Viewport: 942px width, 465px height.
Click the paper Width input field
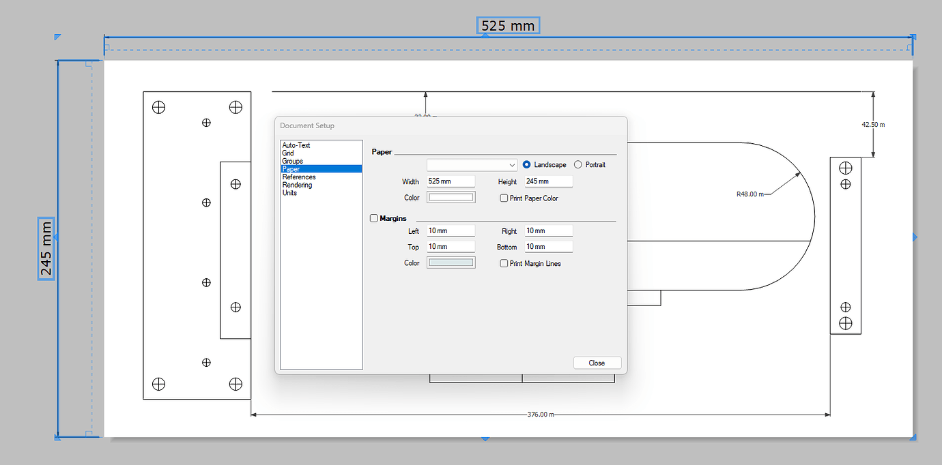click(451, 181)
